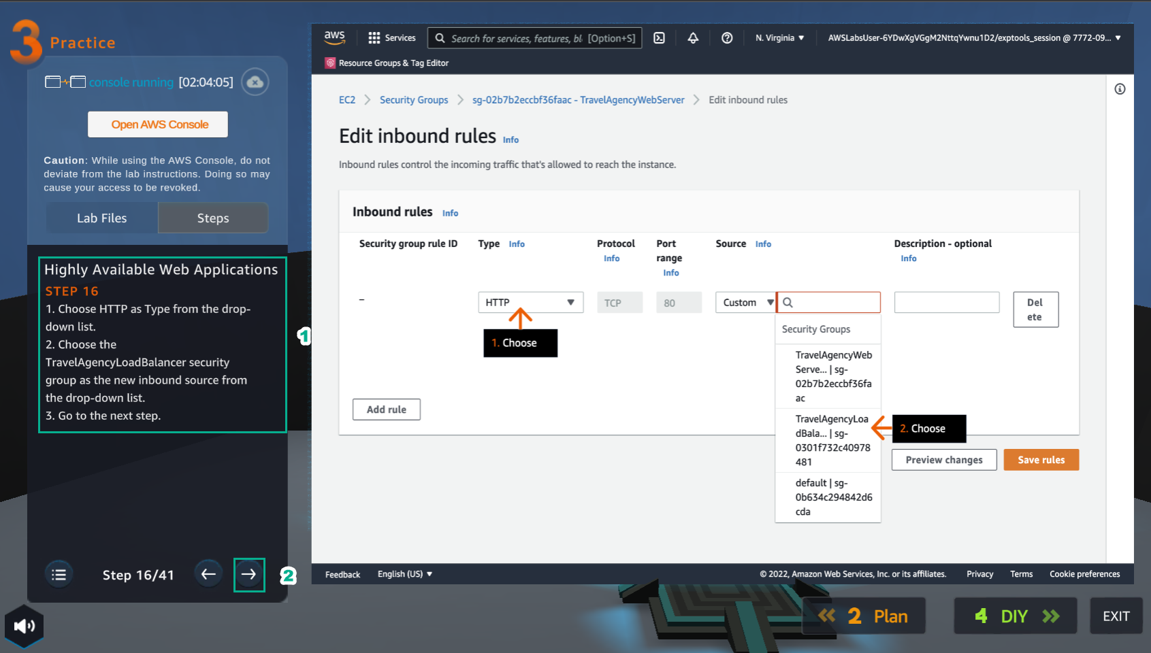This screenshot has width=1151, height=653.
Task: Go to phase 2 Plan
Action: (864, 616)
